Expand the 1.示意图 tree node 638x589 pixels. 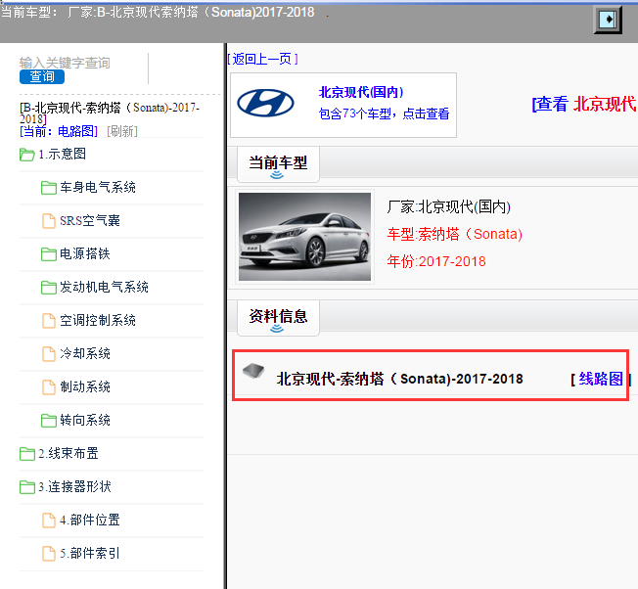(x=63, y=155)
